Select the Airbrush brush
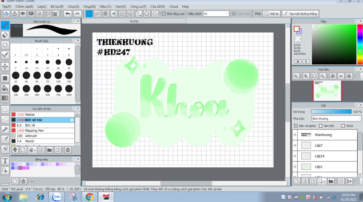Image resolution: width=363 pixels, height=202 pixels. coord(43,136)
